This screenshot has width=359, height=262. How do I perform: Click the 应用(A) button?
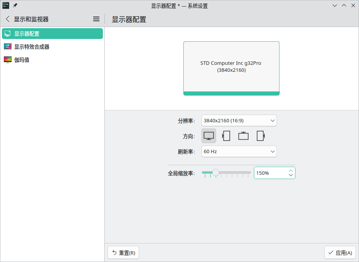tap(340, 253)
